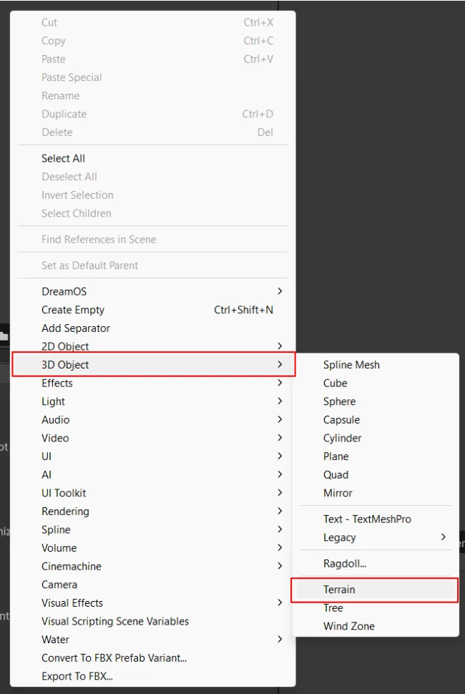Create a Wind Zone object

[376, 626]
